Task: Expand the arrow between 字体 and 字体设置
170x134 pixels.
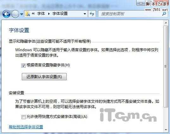Action: [49, 14]
